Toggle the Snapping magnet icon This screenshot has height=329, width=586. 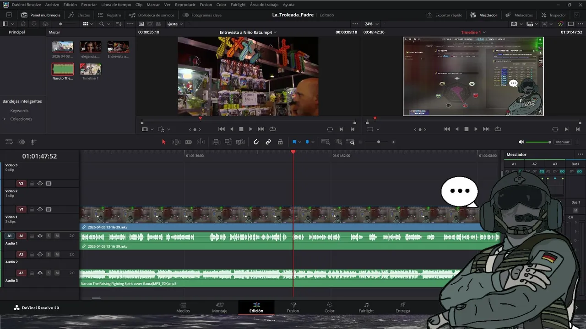tap(256, 142)
